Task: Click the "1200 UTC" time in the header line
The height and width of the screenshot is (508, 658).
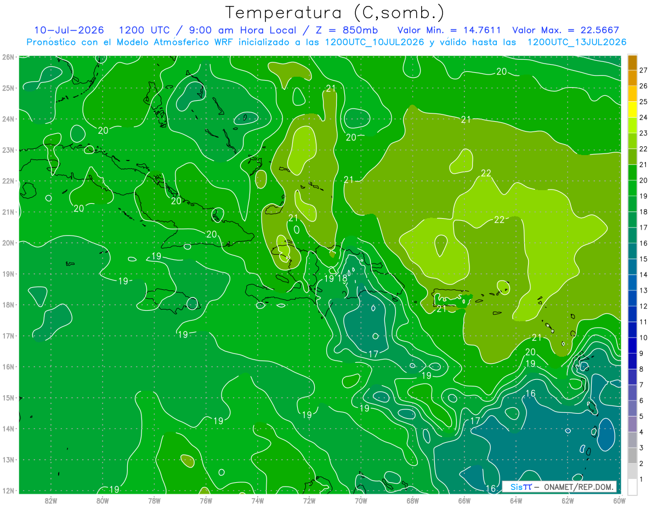Action: coord(144,30)
